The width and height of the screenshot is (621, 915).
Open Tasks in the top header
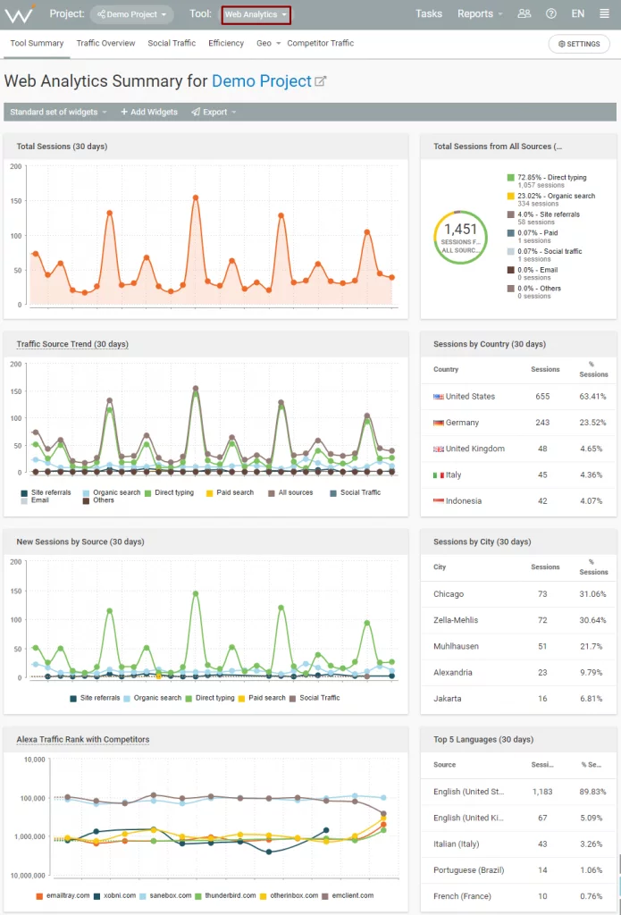point(428,14)
